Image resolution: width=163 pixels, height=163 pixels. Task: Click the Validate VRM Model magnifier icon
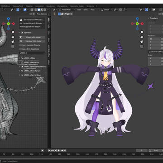(x=21, y=41)
